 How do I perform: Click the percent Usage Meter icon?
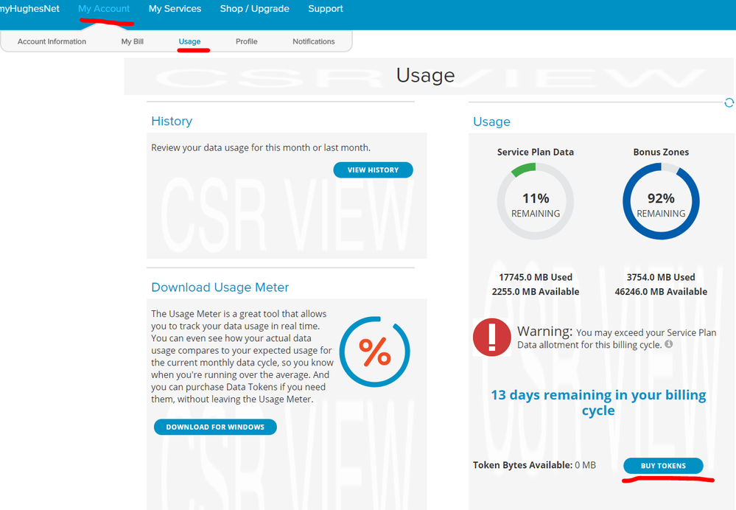click(x=374, y=352)
